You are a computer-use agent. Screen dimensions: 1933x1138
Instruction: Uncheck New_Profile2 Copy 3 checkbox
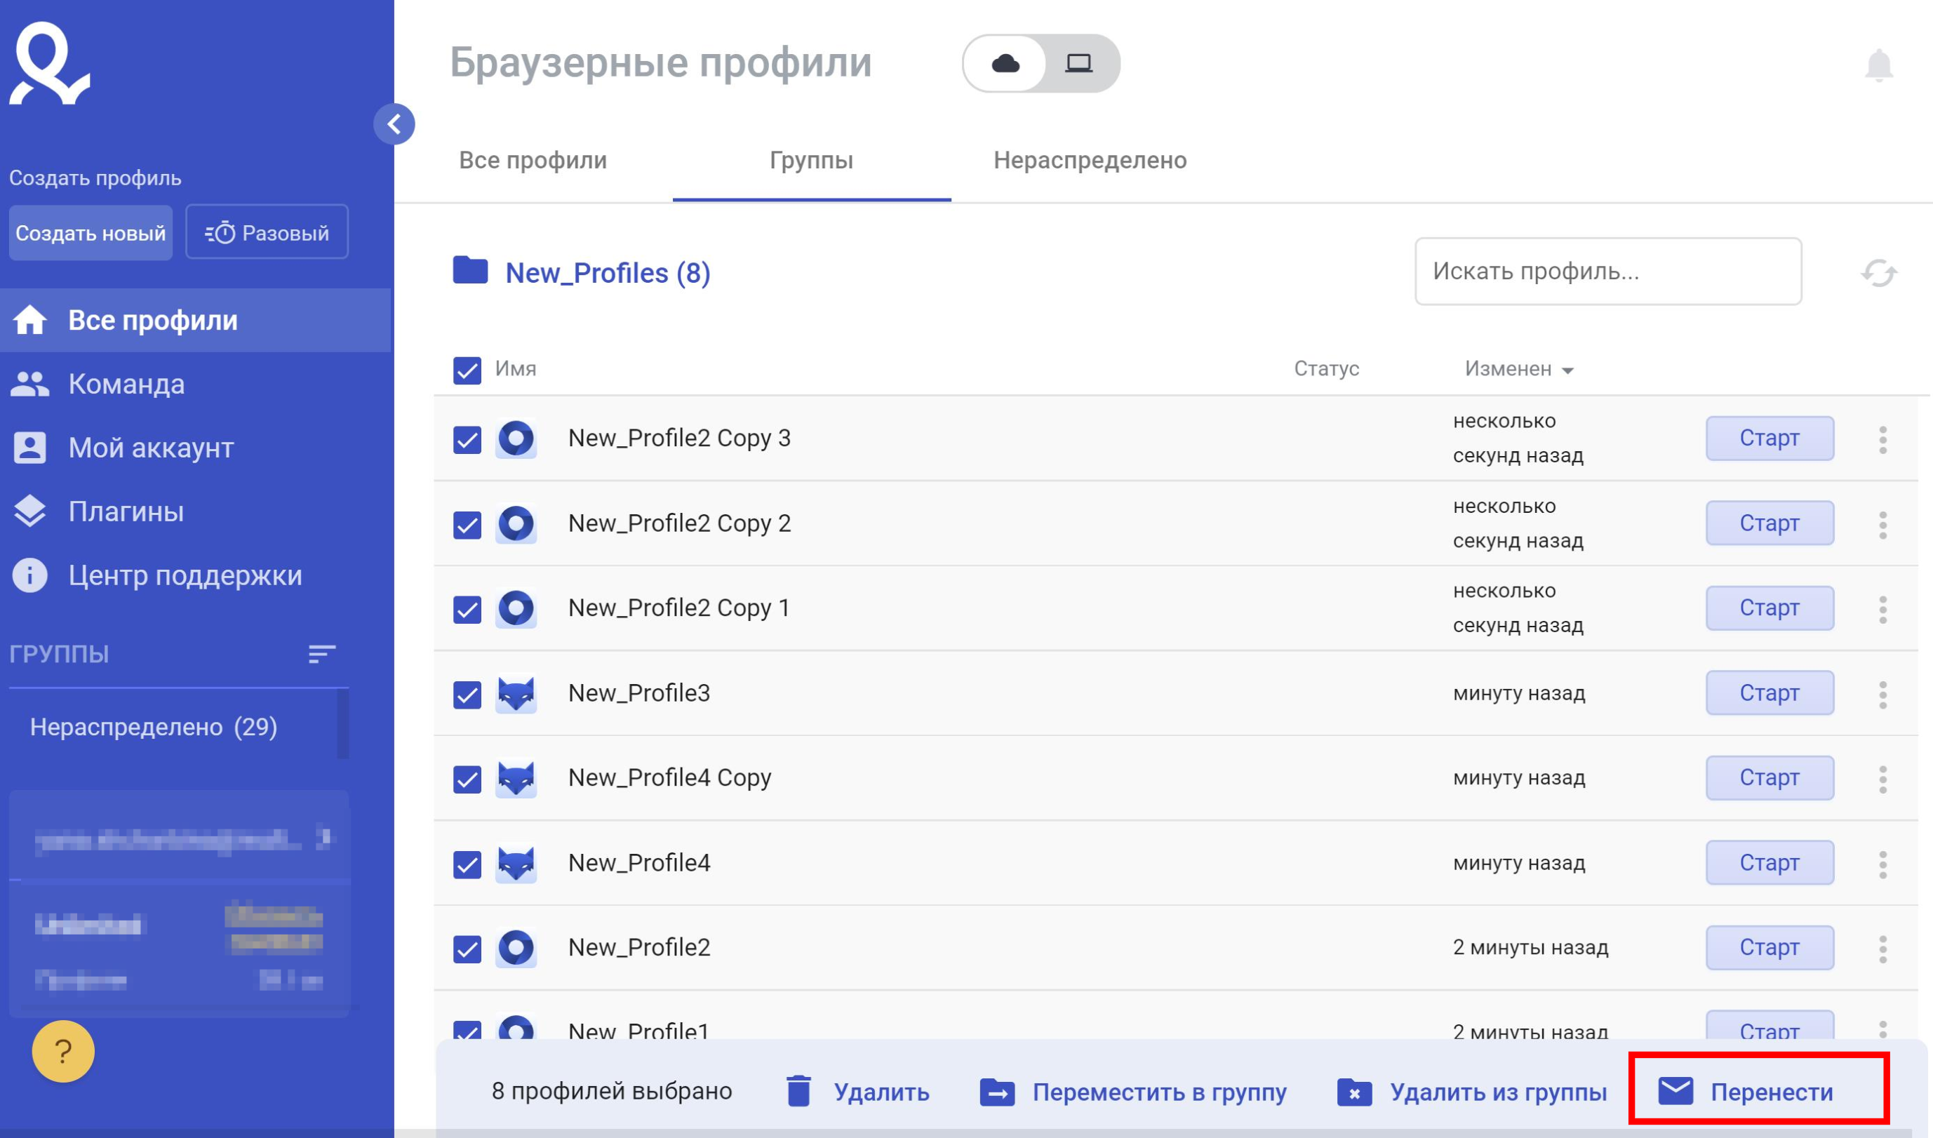tap(467, 440)
